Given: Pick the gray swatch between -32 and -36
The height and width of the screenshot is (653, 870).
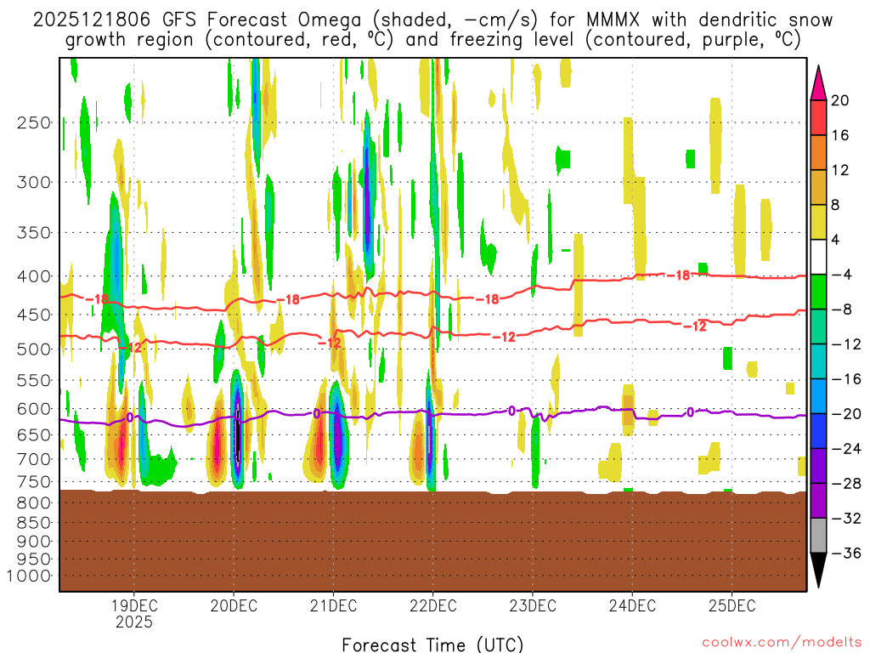Looking at the screenshot, I should click(x=818, y=535).
